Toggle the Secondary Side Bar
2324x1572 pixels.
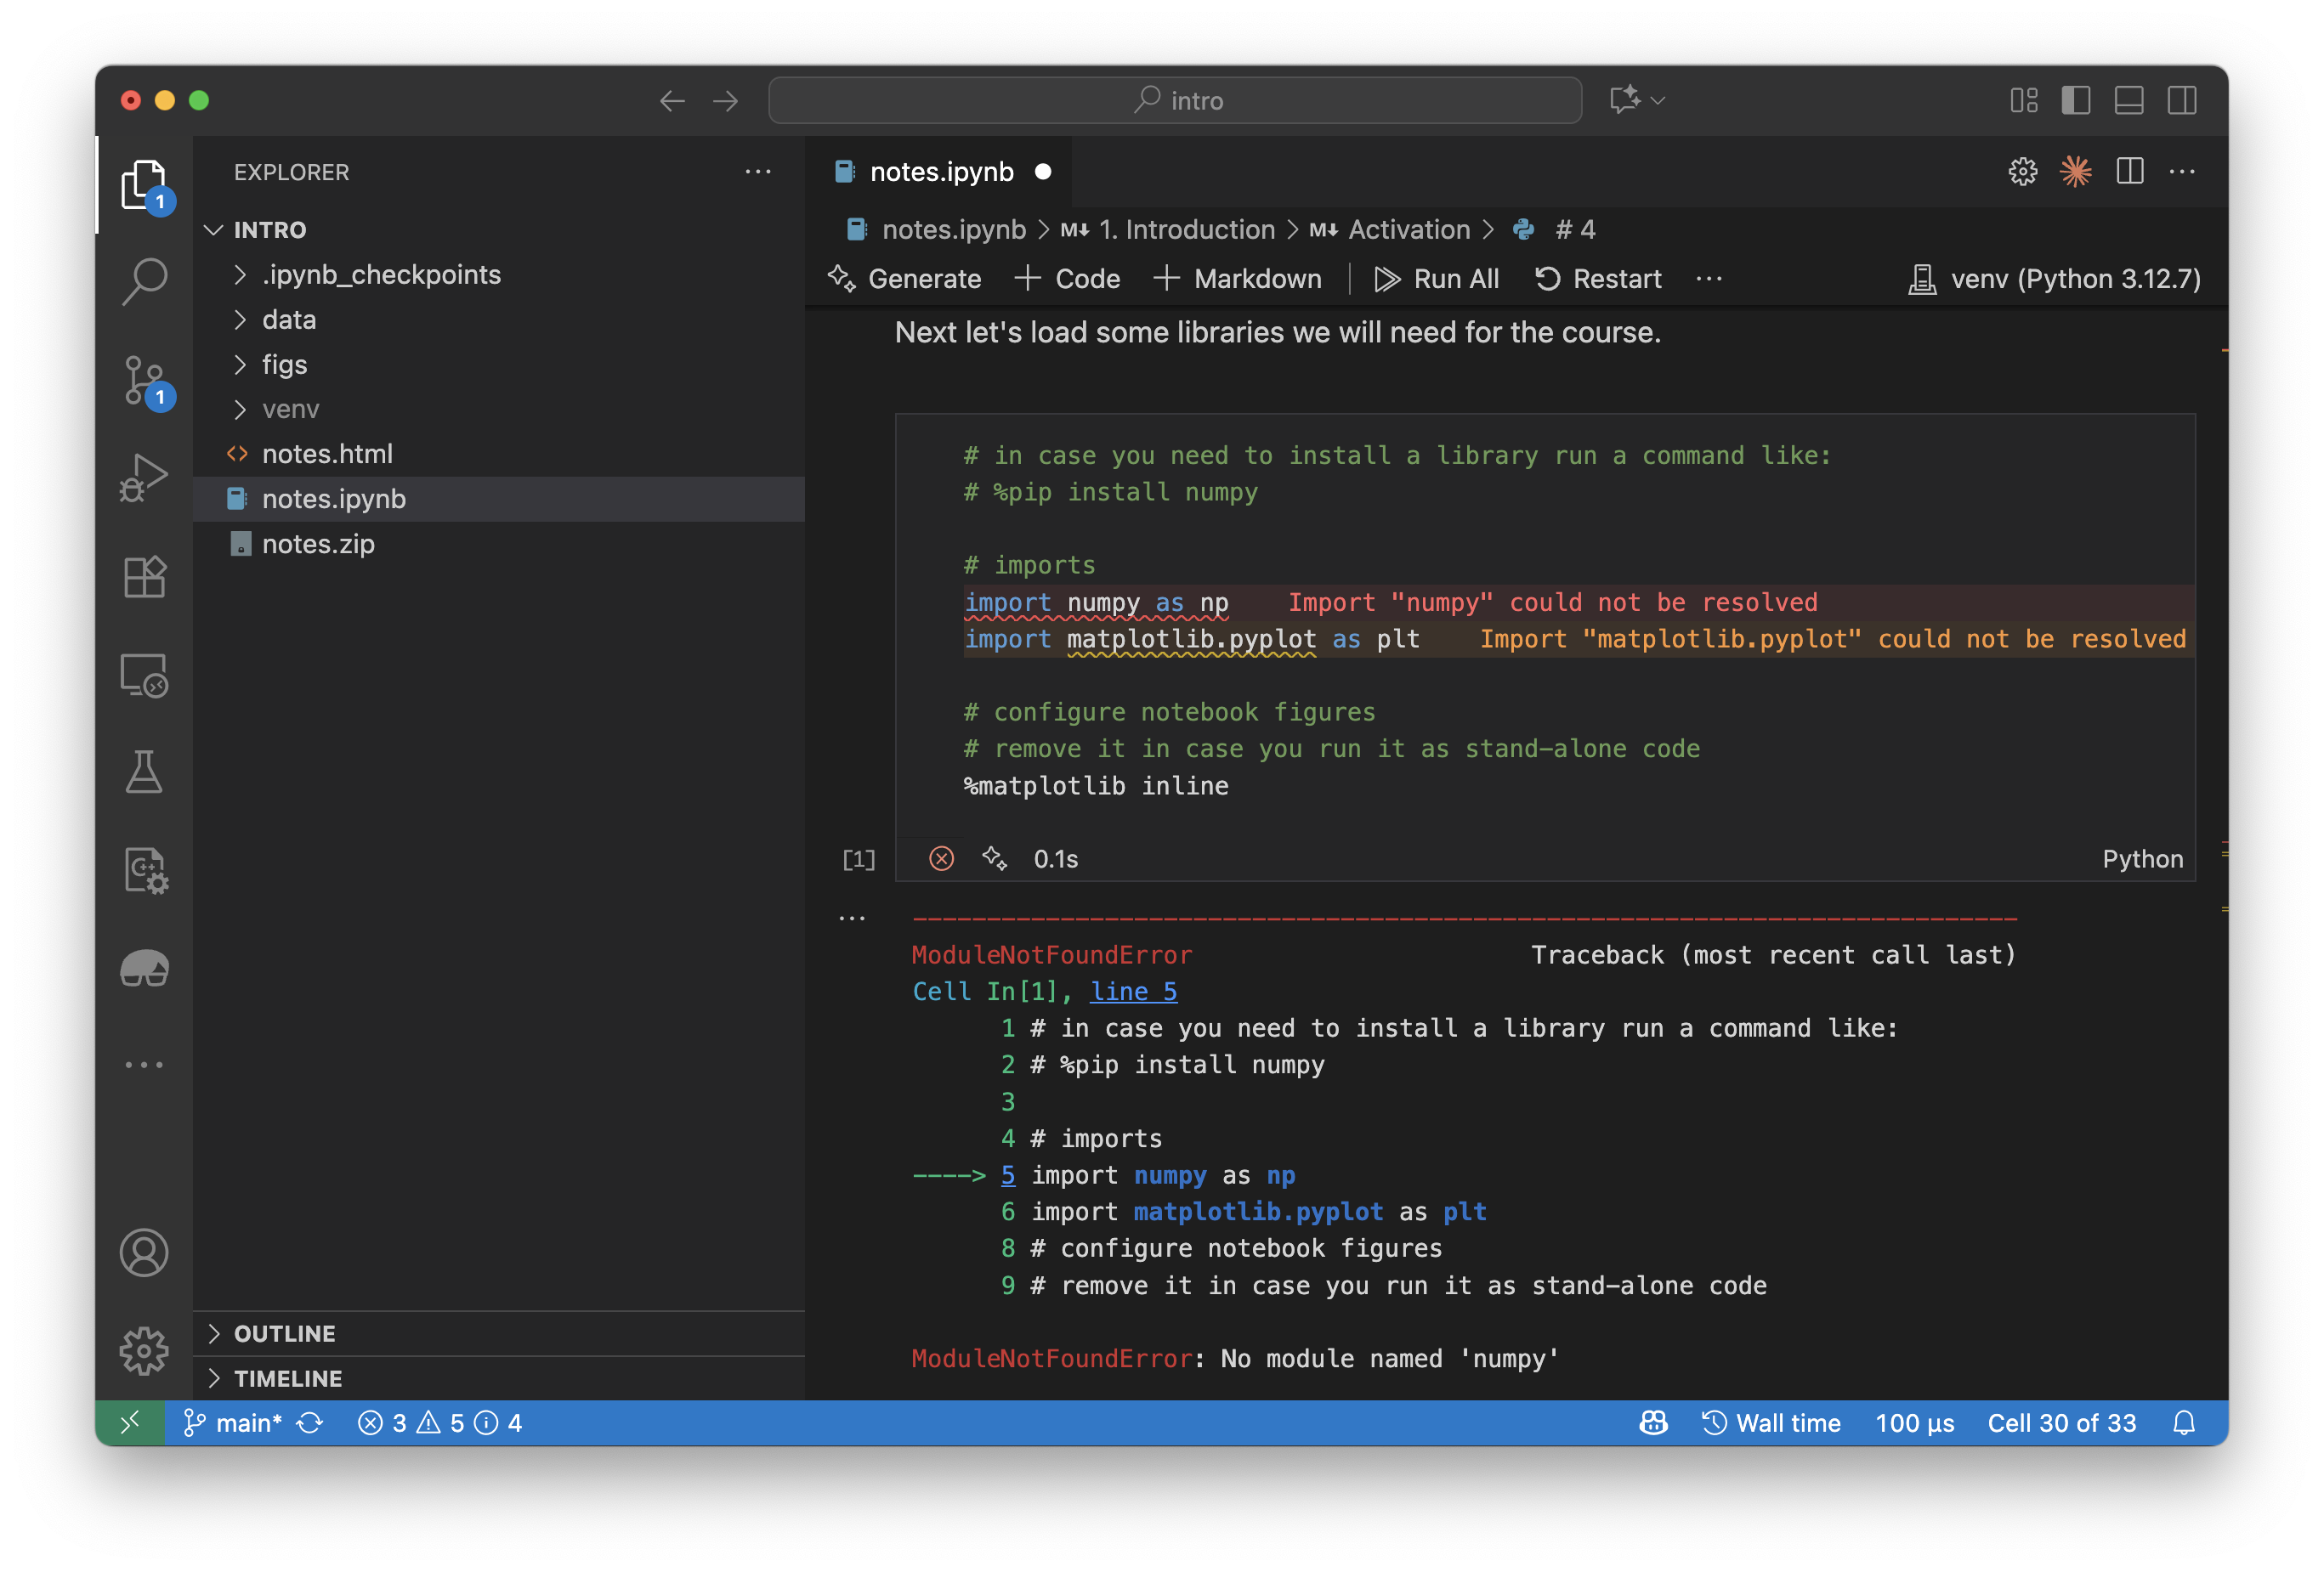click(x=2181, y=100)
